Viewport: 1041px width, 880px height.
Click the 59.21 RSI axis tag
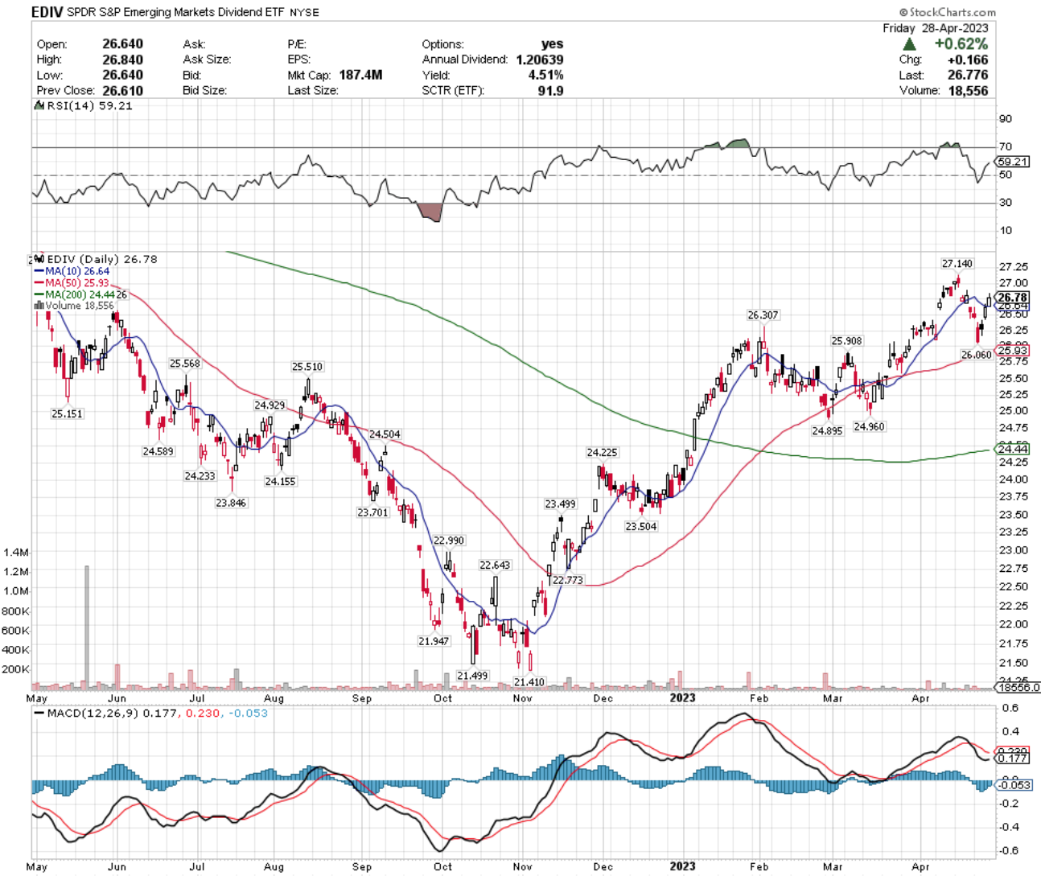[1012, 161]
